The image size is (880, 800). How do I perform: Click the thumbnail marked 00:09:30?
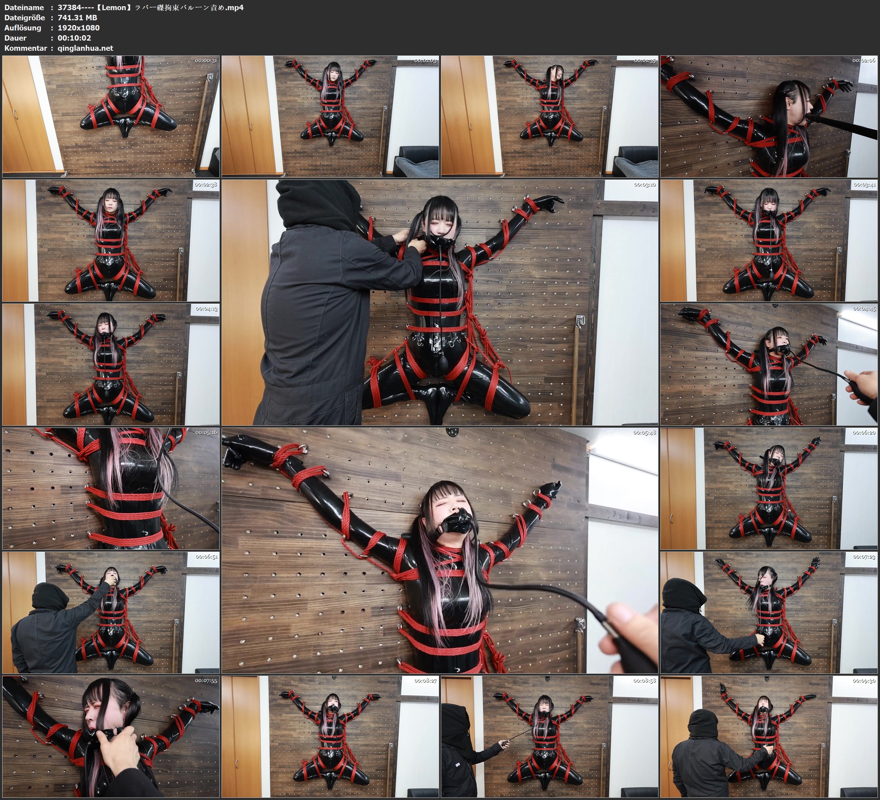(769, 737)
